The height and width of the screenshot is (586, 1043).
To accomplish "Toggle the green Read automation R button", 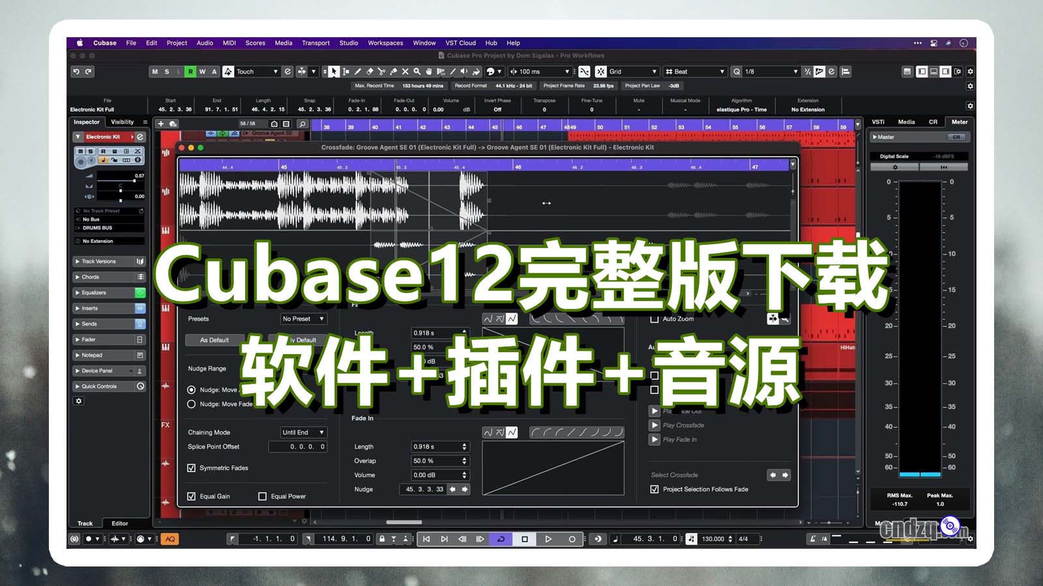I will (190, 72).
